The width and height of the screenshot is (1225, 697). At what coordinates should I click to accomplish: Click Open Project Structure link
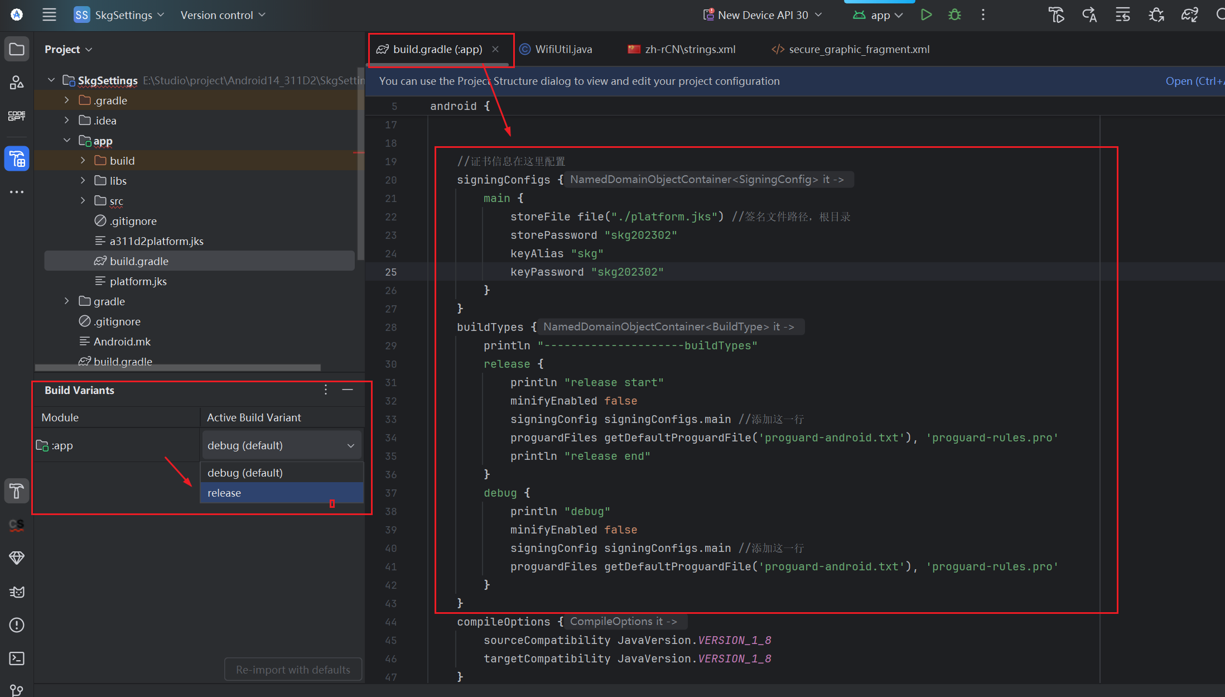click(1194, 81)
